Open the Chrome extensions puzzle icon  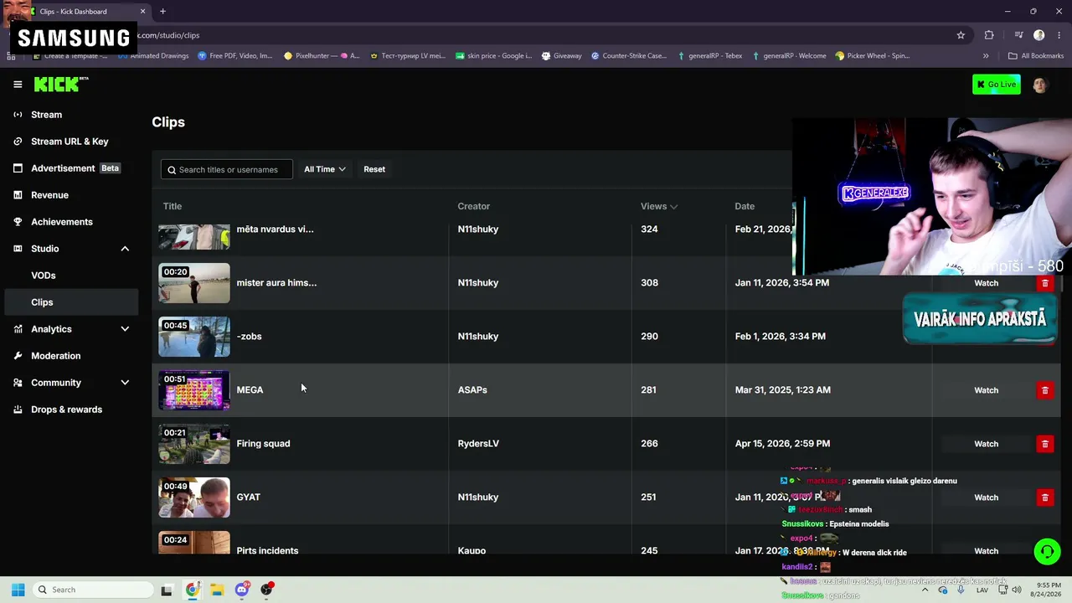point(989,35)
